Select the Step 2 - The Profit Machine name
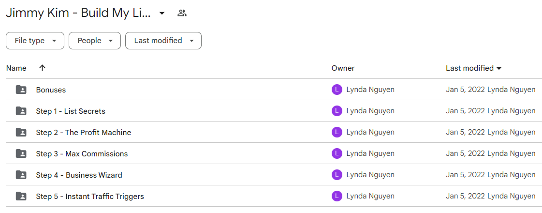542x213 pixels. [83, 132]
